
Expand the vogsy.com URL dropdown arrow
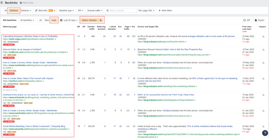55,39
